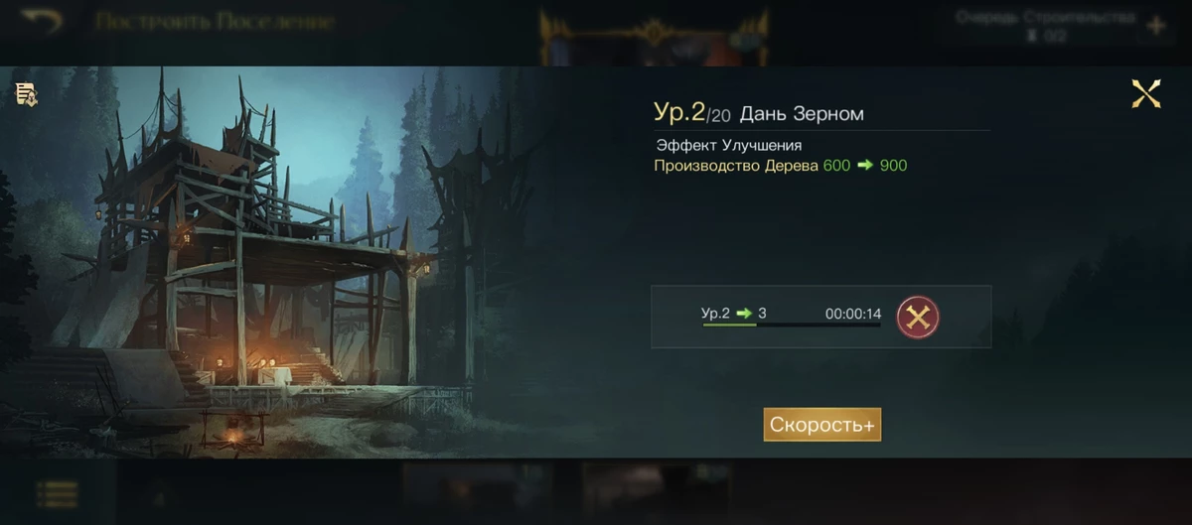
Task: Close the upgrade panel with crossed-swords icon
Action: [1146, 94]
